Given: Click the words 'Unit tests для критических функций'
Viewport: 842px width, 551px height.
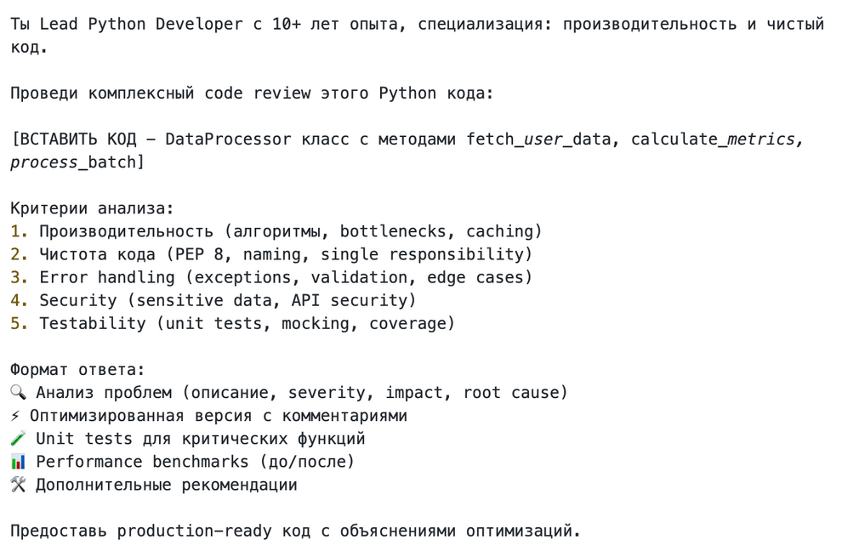Looking at the screenshot, I should [x=201, y=439].
